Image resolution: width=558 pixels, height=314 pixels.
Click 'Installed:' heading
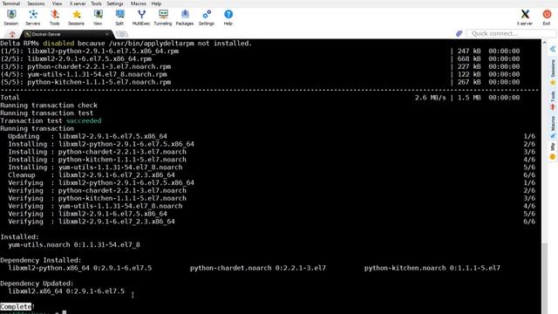(19, 236)
